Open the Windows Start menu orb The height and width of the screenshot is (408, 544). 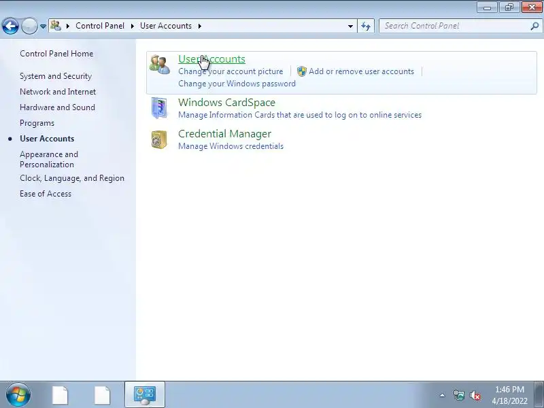point(18,395)
